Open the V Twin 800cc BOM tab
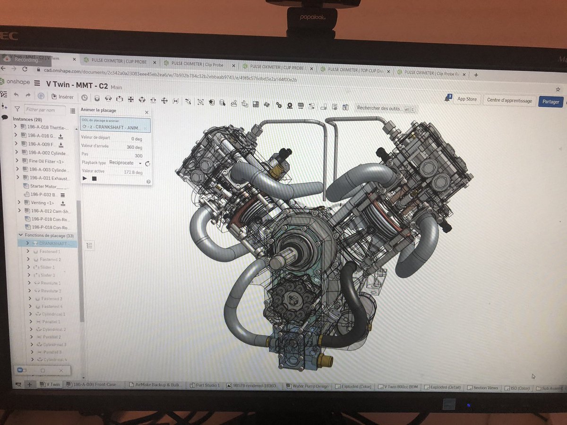The image size is (567, 425). pos(398,387)
